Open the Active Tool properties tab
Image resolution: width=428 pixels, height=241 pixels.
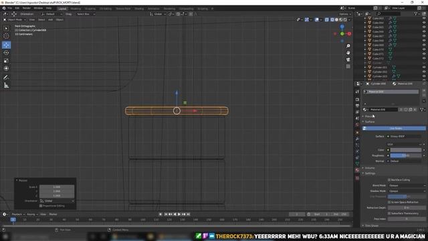point(357,92)
